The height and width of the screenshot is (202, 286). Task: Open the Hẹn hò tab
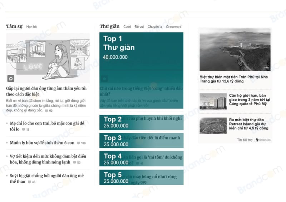31,27
